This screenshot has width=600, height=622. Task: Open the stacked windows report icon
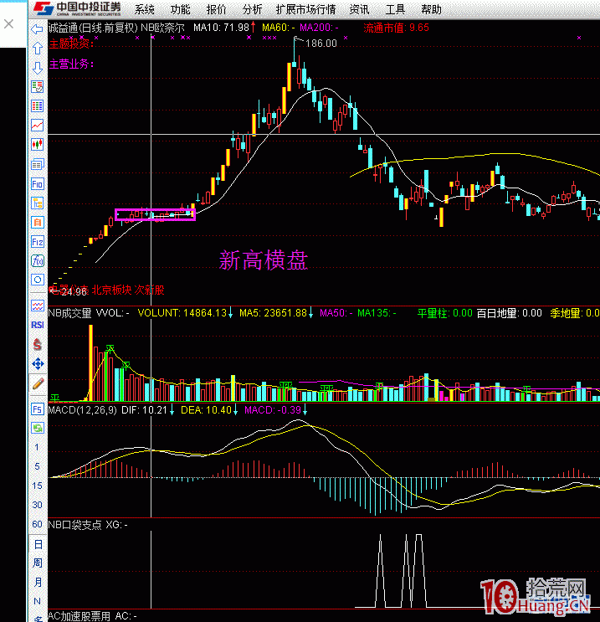[x=38, y=164]
